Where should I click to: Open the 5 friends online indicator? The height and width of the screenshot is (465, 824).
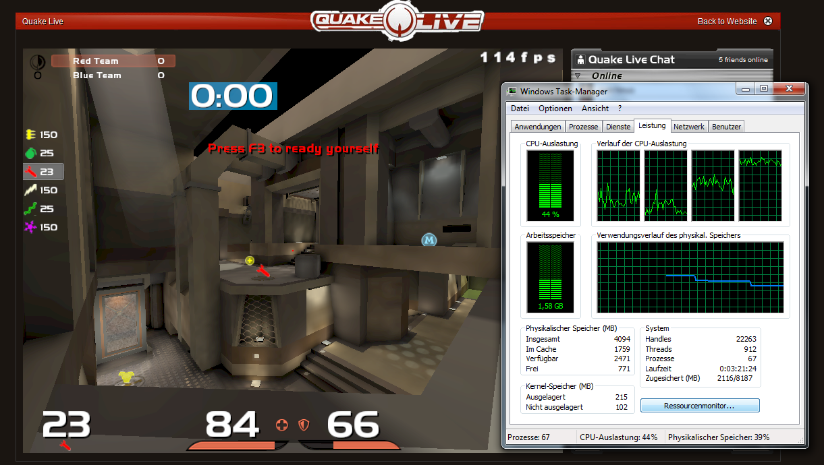click(743, 60)
